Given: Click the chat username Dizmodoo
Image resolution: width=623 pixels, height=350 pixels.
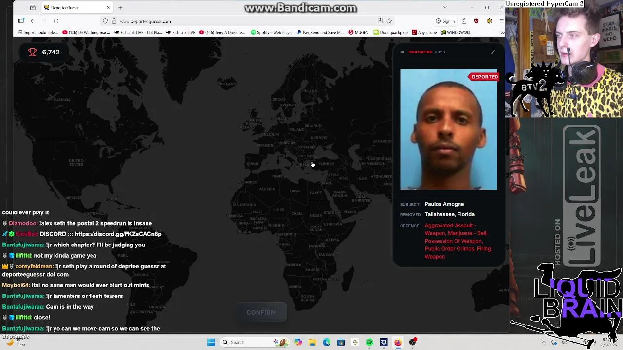Looking at the screenshot, I should tap(23, 223).
